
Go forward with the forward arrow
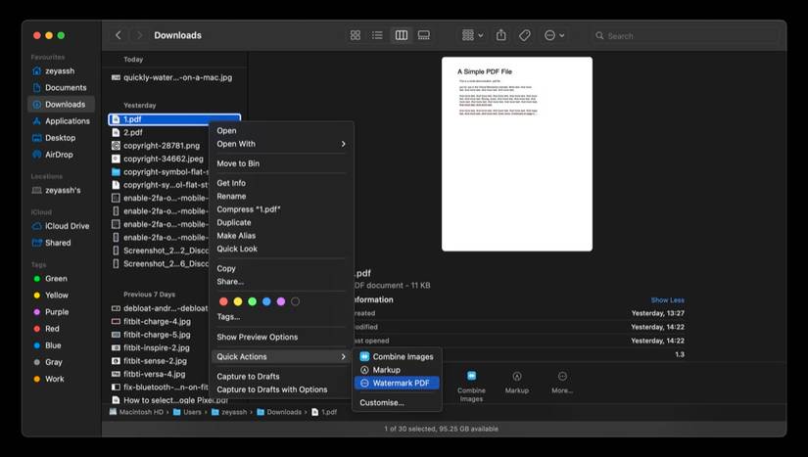[139, 35]
